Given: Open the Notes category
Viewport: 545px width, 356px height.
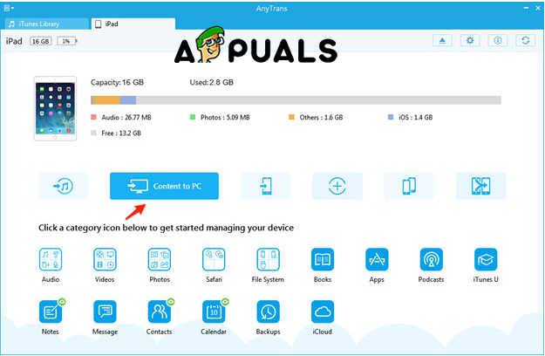Looking at the screenshot, I should point(51,311).
